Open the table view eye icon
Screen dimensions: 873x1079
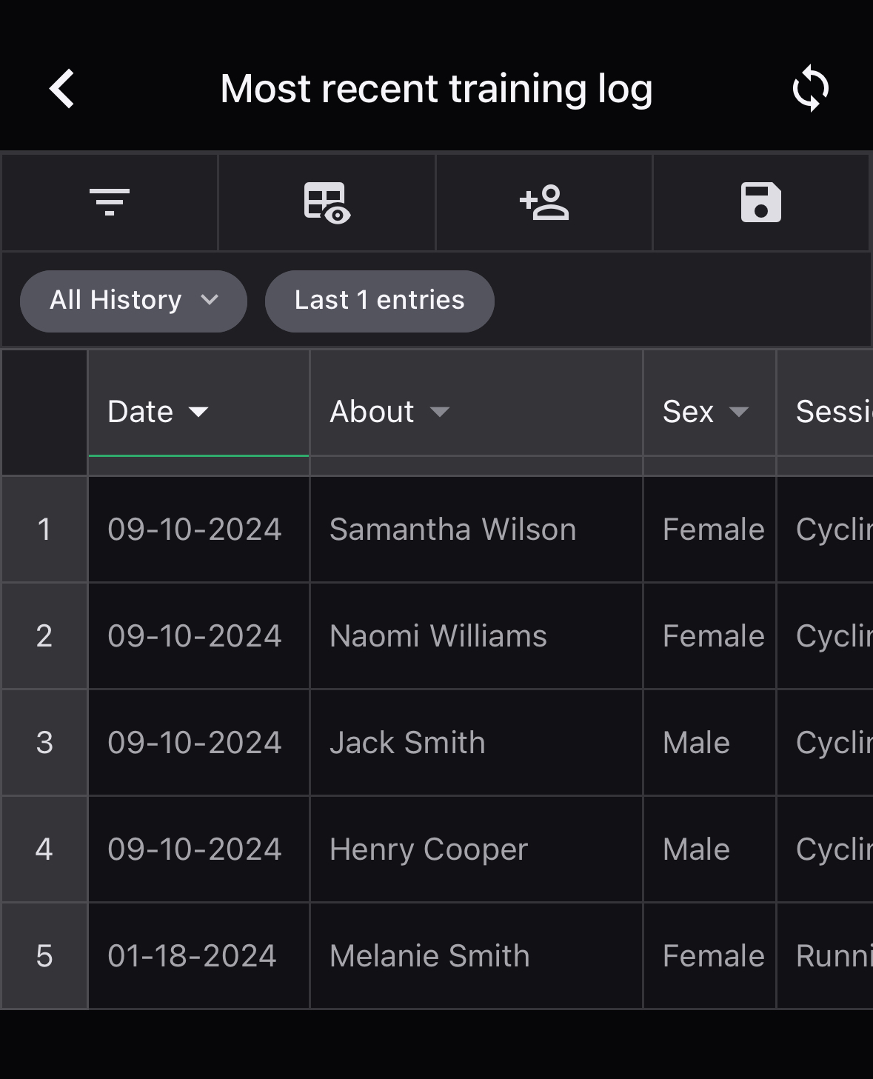[327, 202]
